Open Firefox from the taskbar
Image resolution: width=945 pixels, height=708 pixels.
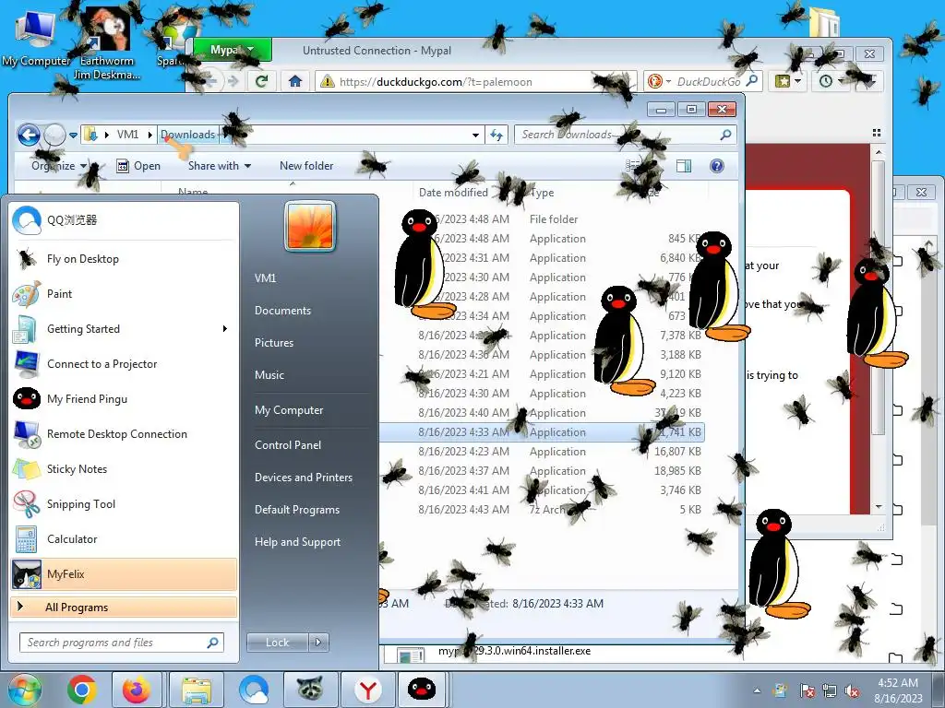point(137,690)
